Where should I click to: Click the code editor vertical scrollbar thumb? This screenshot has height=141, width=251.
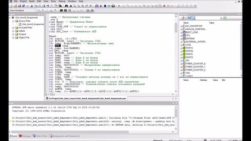[x=176, y=27]
